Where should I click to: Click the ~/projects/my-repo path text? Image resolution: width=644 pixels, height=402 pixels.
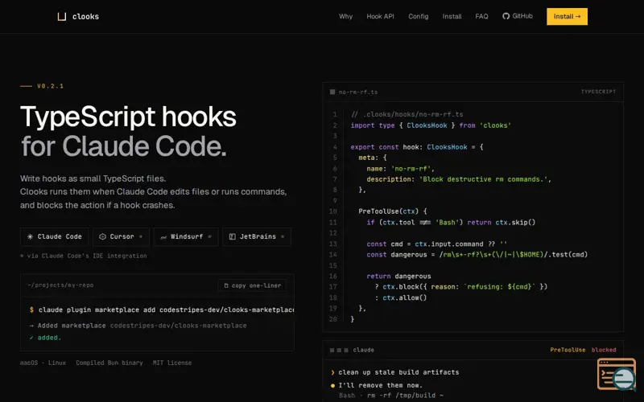pos(60,285)
